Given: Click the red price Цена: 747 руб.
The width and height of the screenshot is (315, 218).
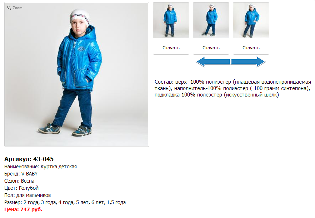Looking at the screenshot, I should [x=23, y=209].
